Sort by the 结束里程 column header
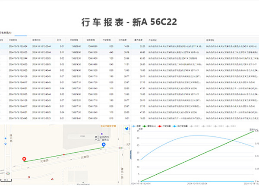This screenshot has width=259, height=195. click(91, 40)
